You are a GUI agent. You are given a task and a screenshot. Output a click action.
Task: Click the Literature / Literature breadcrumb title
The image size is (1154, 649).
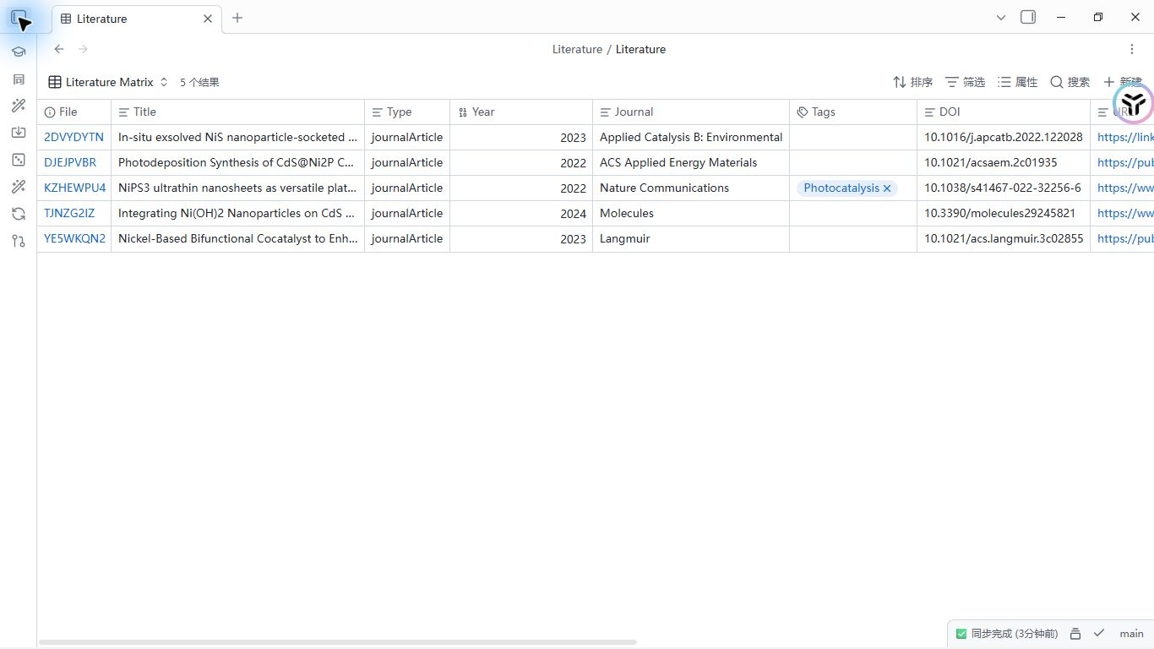pyautogui.click(x=609, y=49)
